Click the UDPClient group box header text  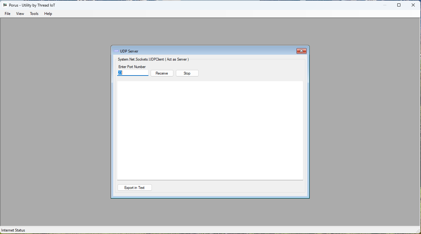154,59
